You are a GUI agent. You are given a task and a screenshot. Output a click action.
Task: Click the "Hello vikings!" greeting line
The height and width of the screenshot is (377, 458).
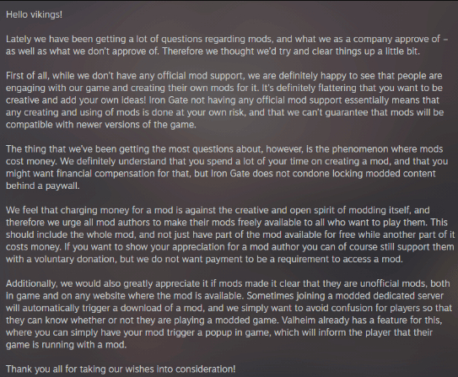pyautogui.click(x=35, y=14)
